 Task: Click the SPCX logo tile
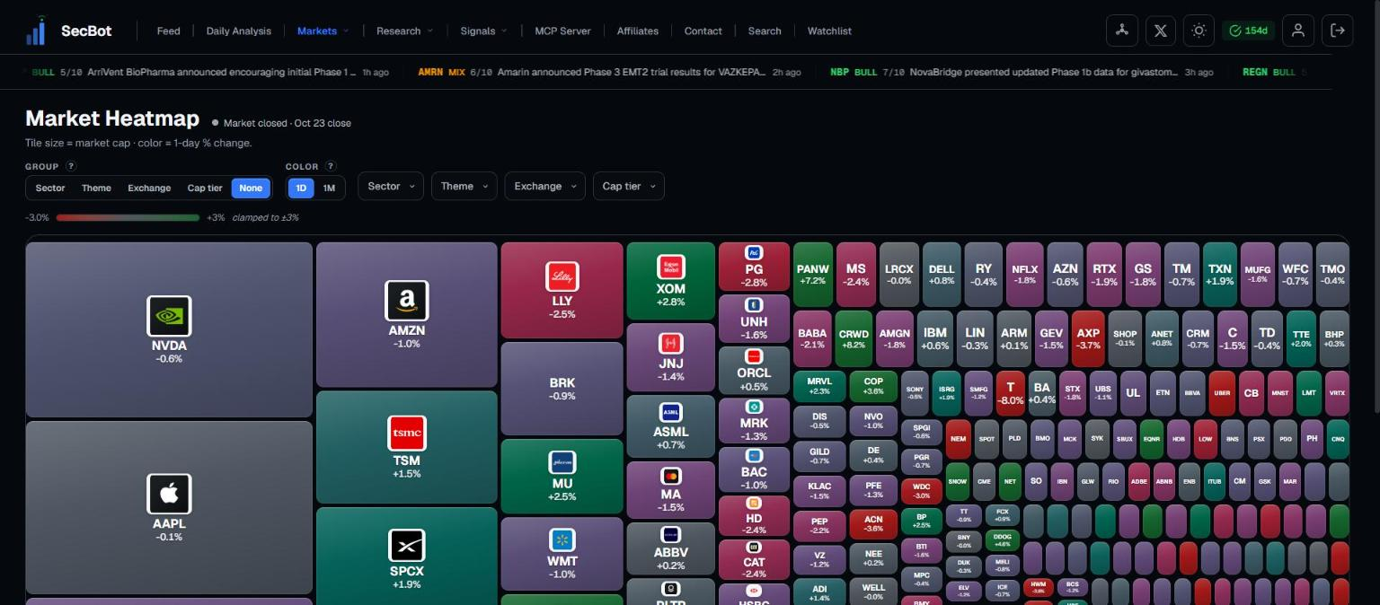pos(407,545)
